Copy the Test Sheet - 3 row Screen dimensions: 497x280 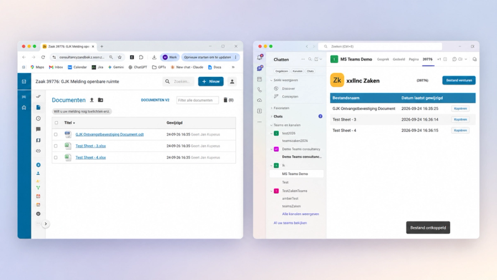click(x=460, y=119)
